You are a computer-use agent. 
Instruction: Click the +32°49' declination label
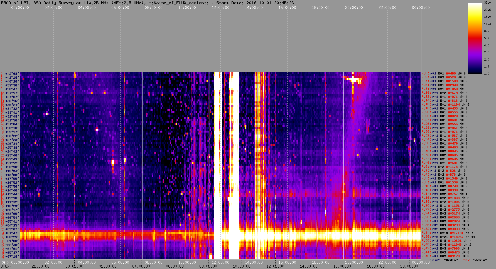(x=12, y=116)
